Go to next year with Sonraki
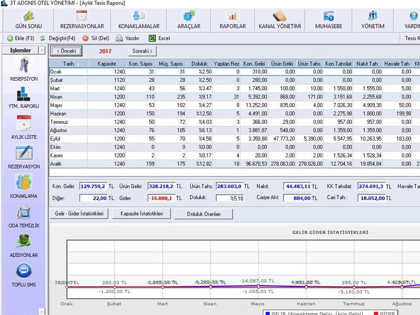 pos(142,51)
